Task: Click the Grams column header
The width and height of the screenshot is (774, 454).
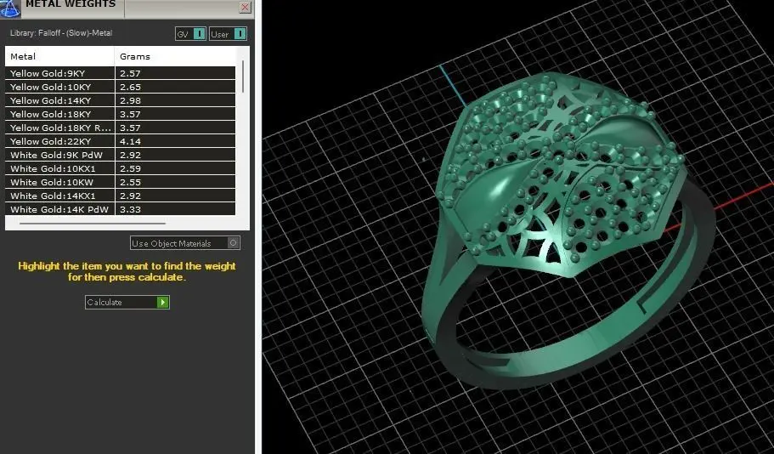Action: pyautogui.click(x=175, y=56)
